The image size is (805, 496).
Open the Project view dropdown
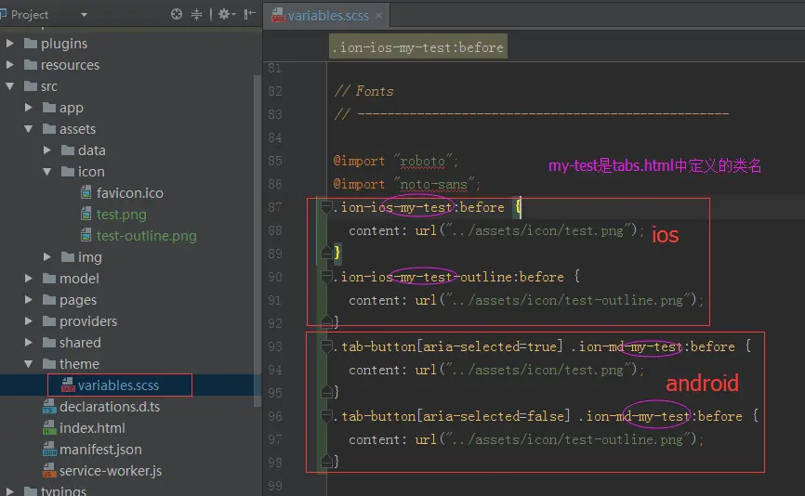tap(84, 15)
